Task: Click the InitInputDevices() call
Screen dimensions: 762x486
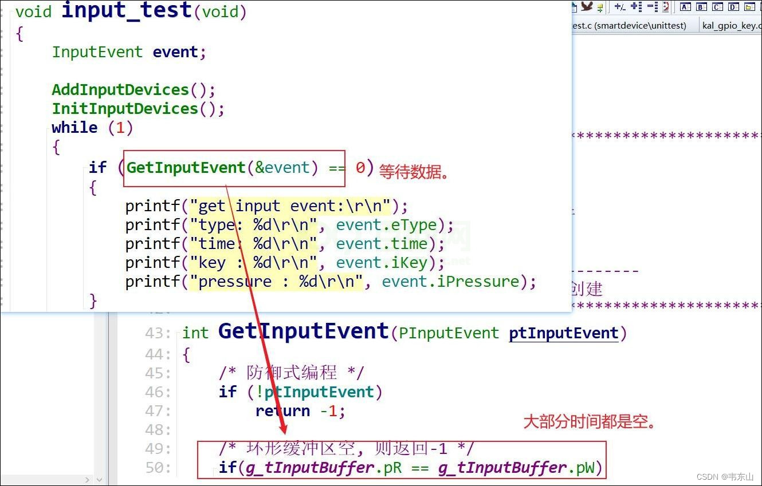Action: [x=138, y=109]
